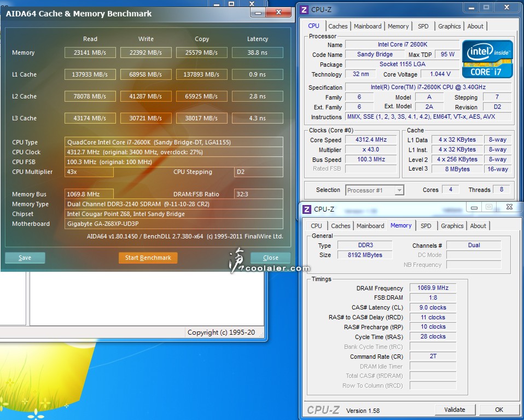
Task: Start the AIDA64 benchmark
Action: 148,258
